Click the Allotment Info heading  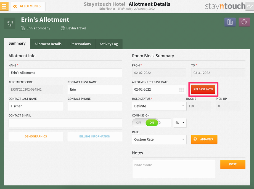(x=22, y=56)
